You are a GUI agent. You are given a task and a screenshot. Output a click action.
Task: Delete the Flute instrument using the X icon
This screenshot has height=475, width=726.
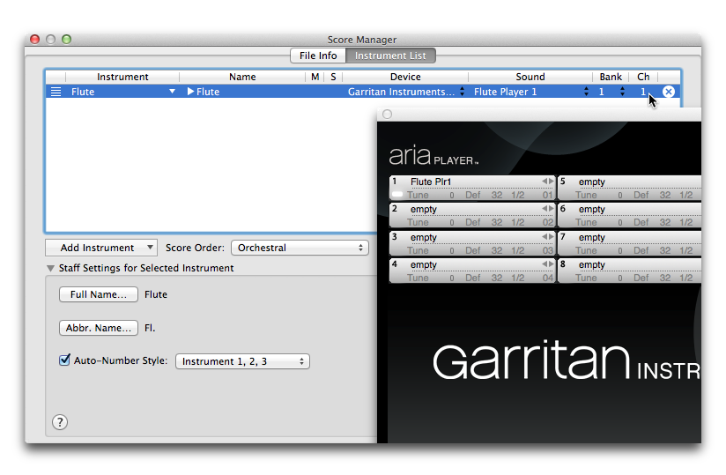click(x=668, y=92)
